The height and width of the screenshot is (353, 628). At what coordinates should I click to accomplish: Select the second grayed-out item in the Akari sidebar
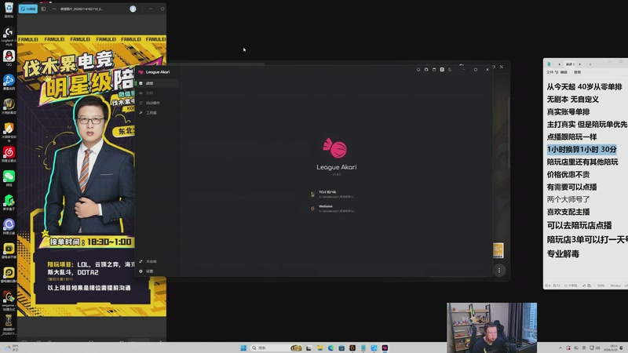pyautogui.click(x=157, y=93)
